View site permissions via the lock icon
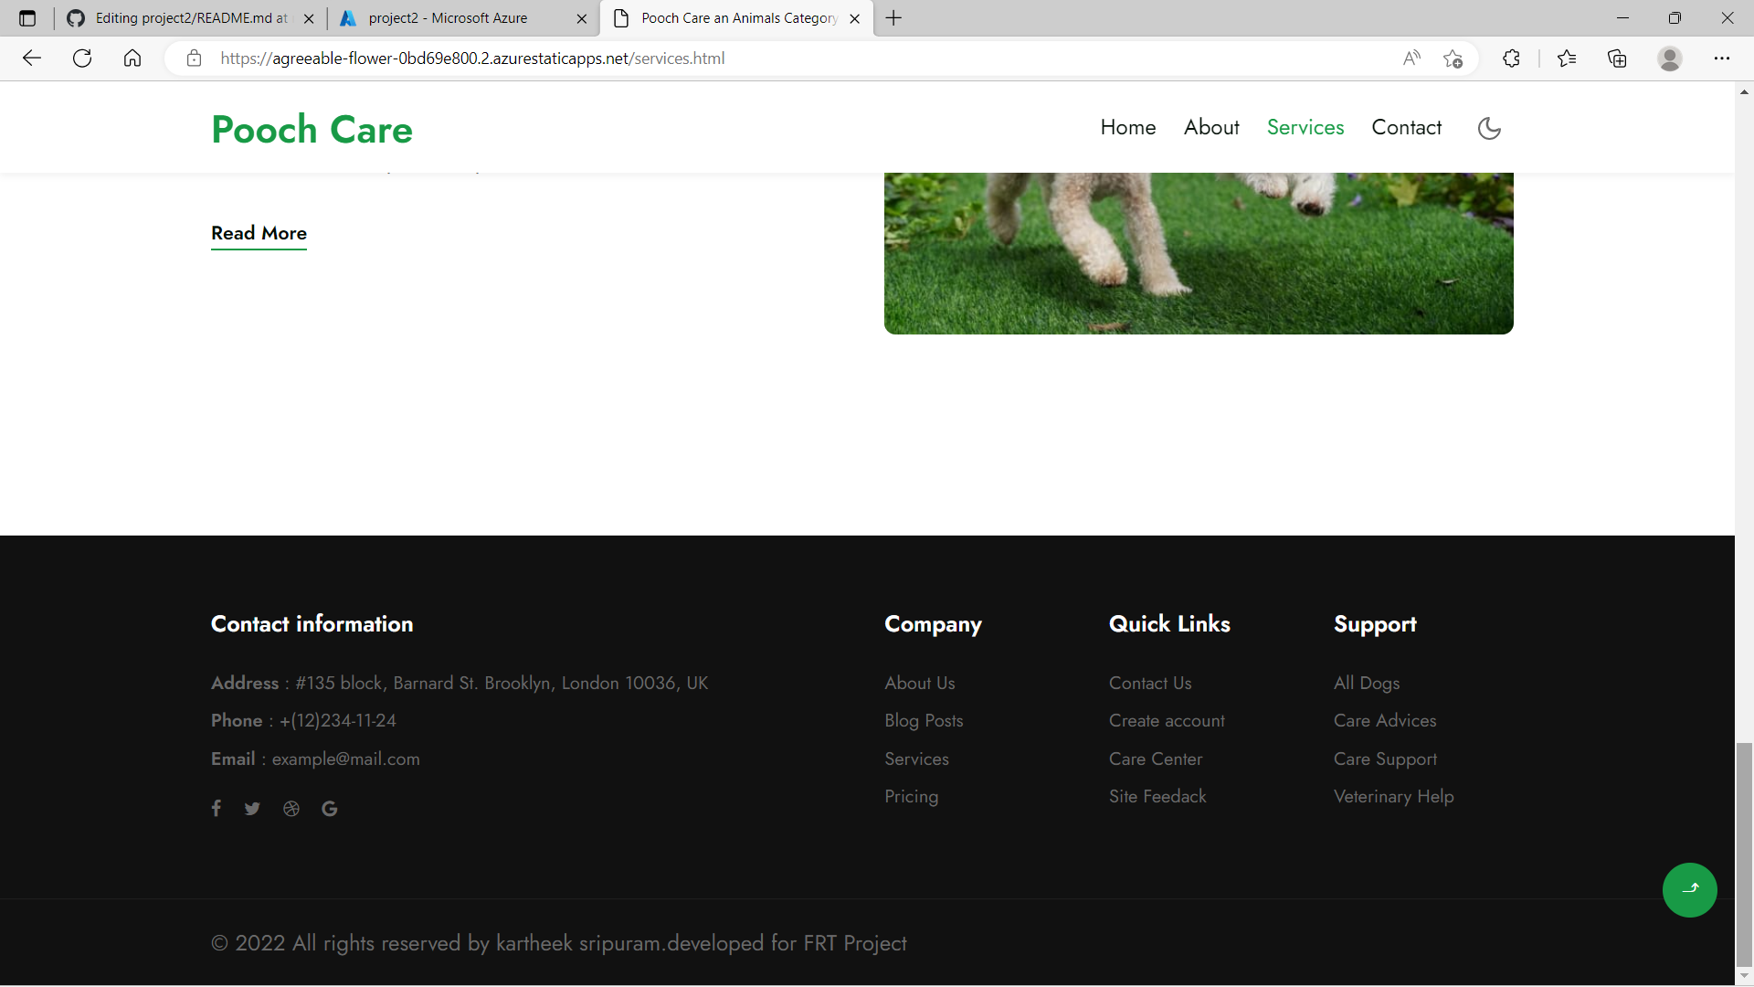Viewport: 1754px width, 987px height. (x=194, y=58)
